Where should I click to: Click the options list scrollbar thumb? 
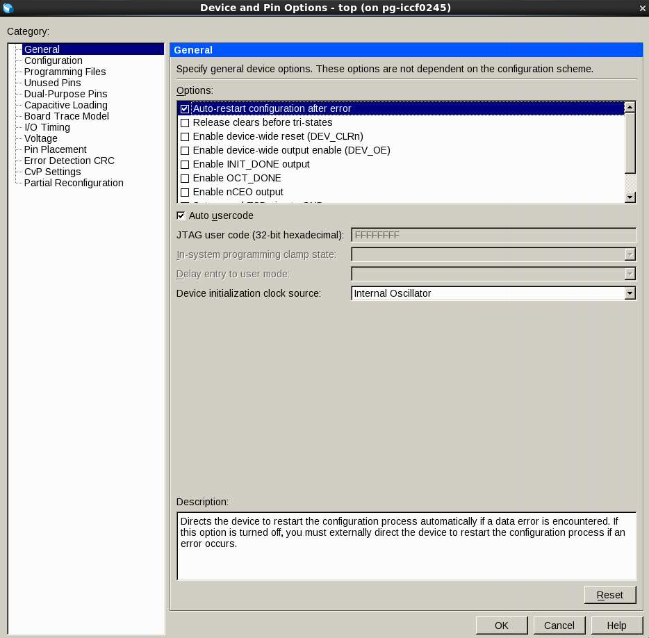[630, 143]
